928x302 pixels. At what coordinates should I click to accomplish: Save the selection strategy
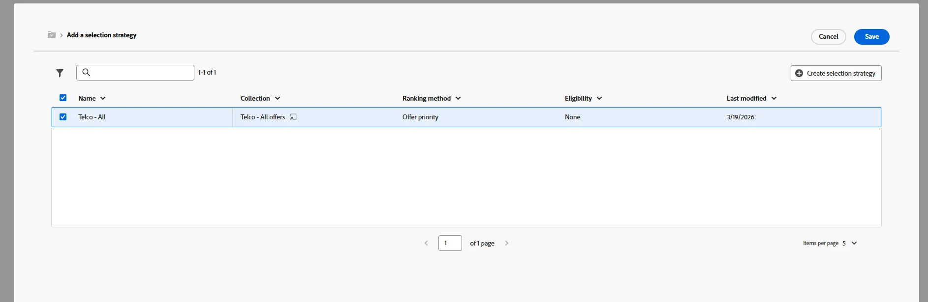872,37
